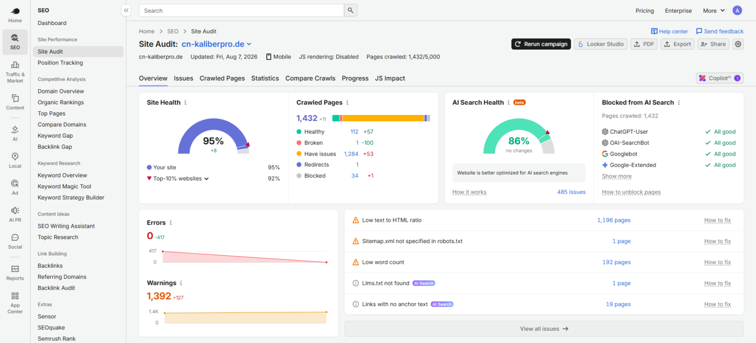Open cn-kaliberpro.de project dropdown
Screen dimensions: 756x343
point(216,44)
